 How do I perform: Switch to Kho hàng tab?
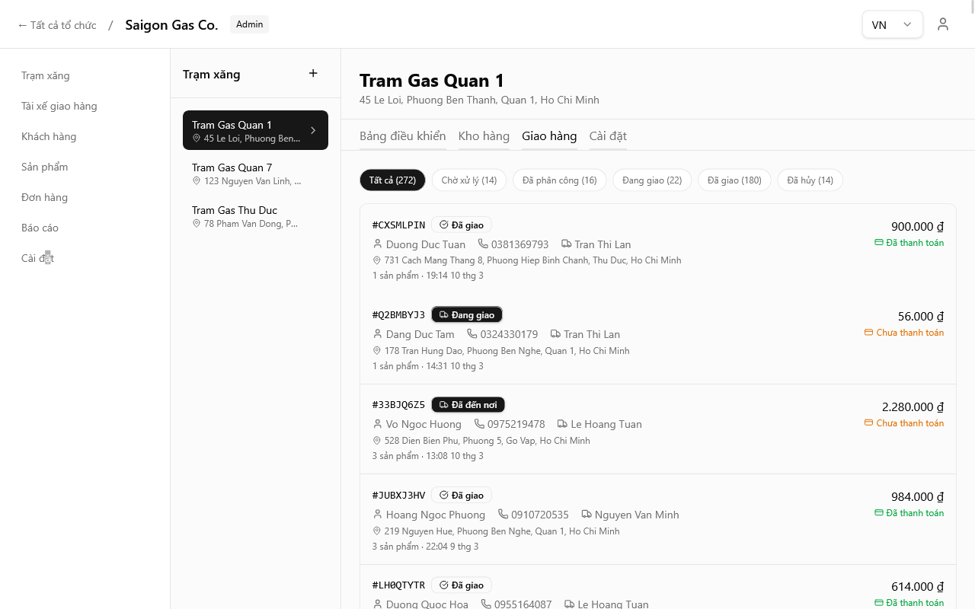point(484,136)
